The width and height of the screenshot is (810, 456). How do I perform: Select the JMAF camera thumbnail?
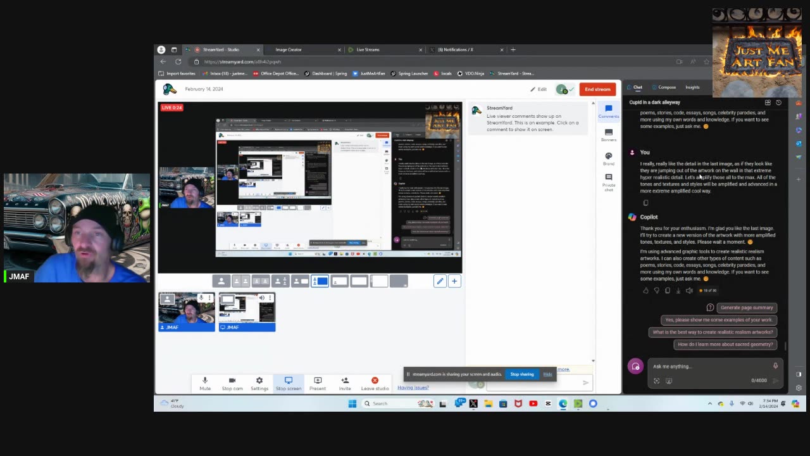coord(186,312)
